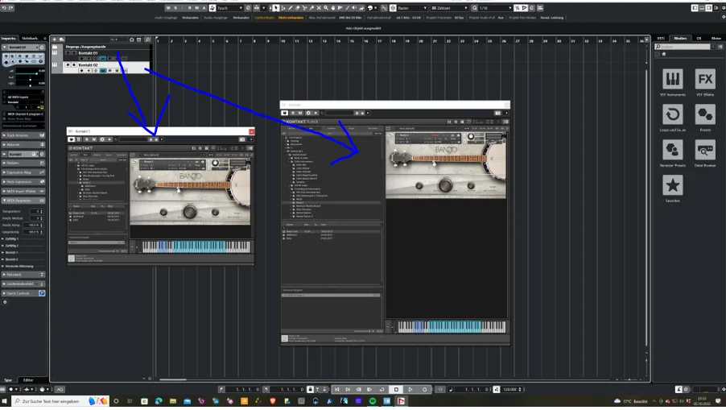Click the Redo arrow icon

pos(11,8)
